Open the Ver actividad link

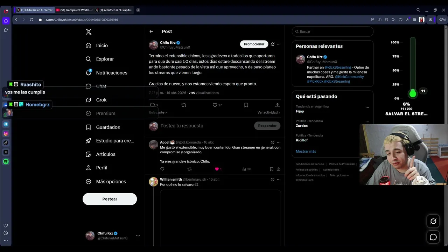tap(269, 112)
